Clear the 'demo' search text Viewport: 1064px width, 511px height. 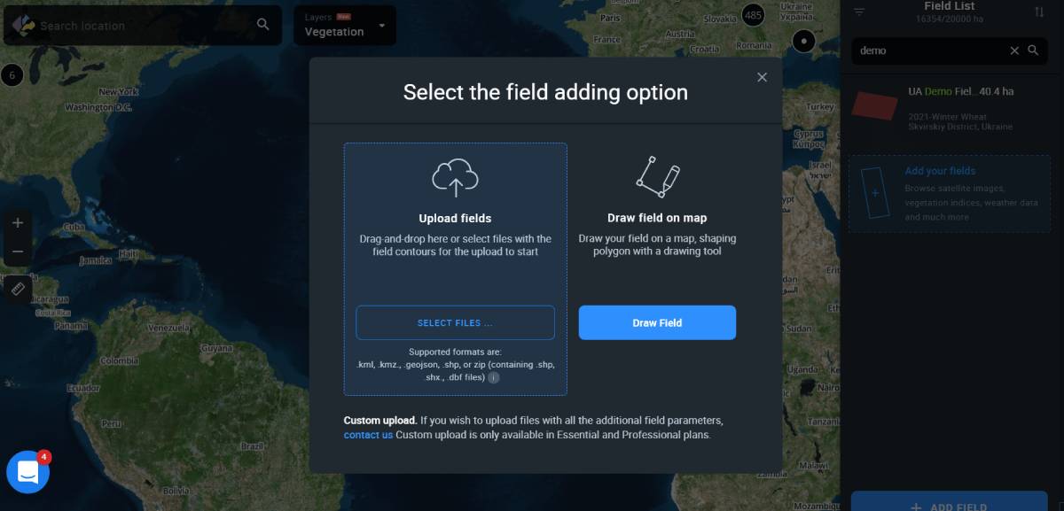point(1014,50)
